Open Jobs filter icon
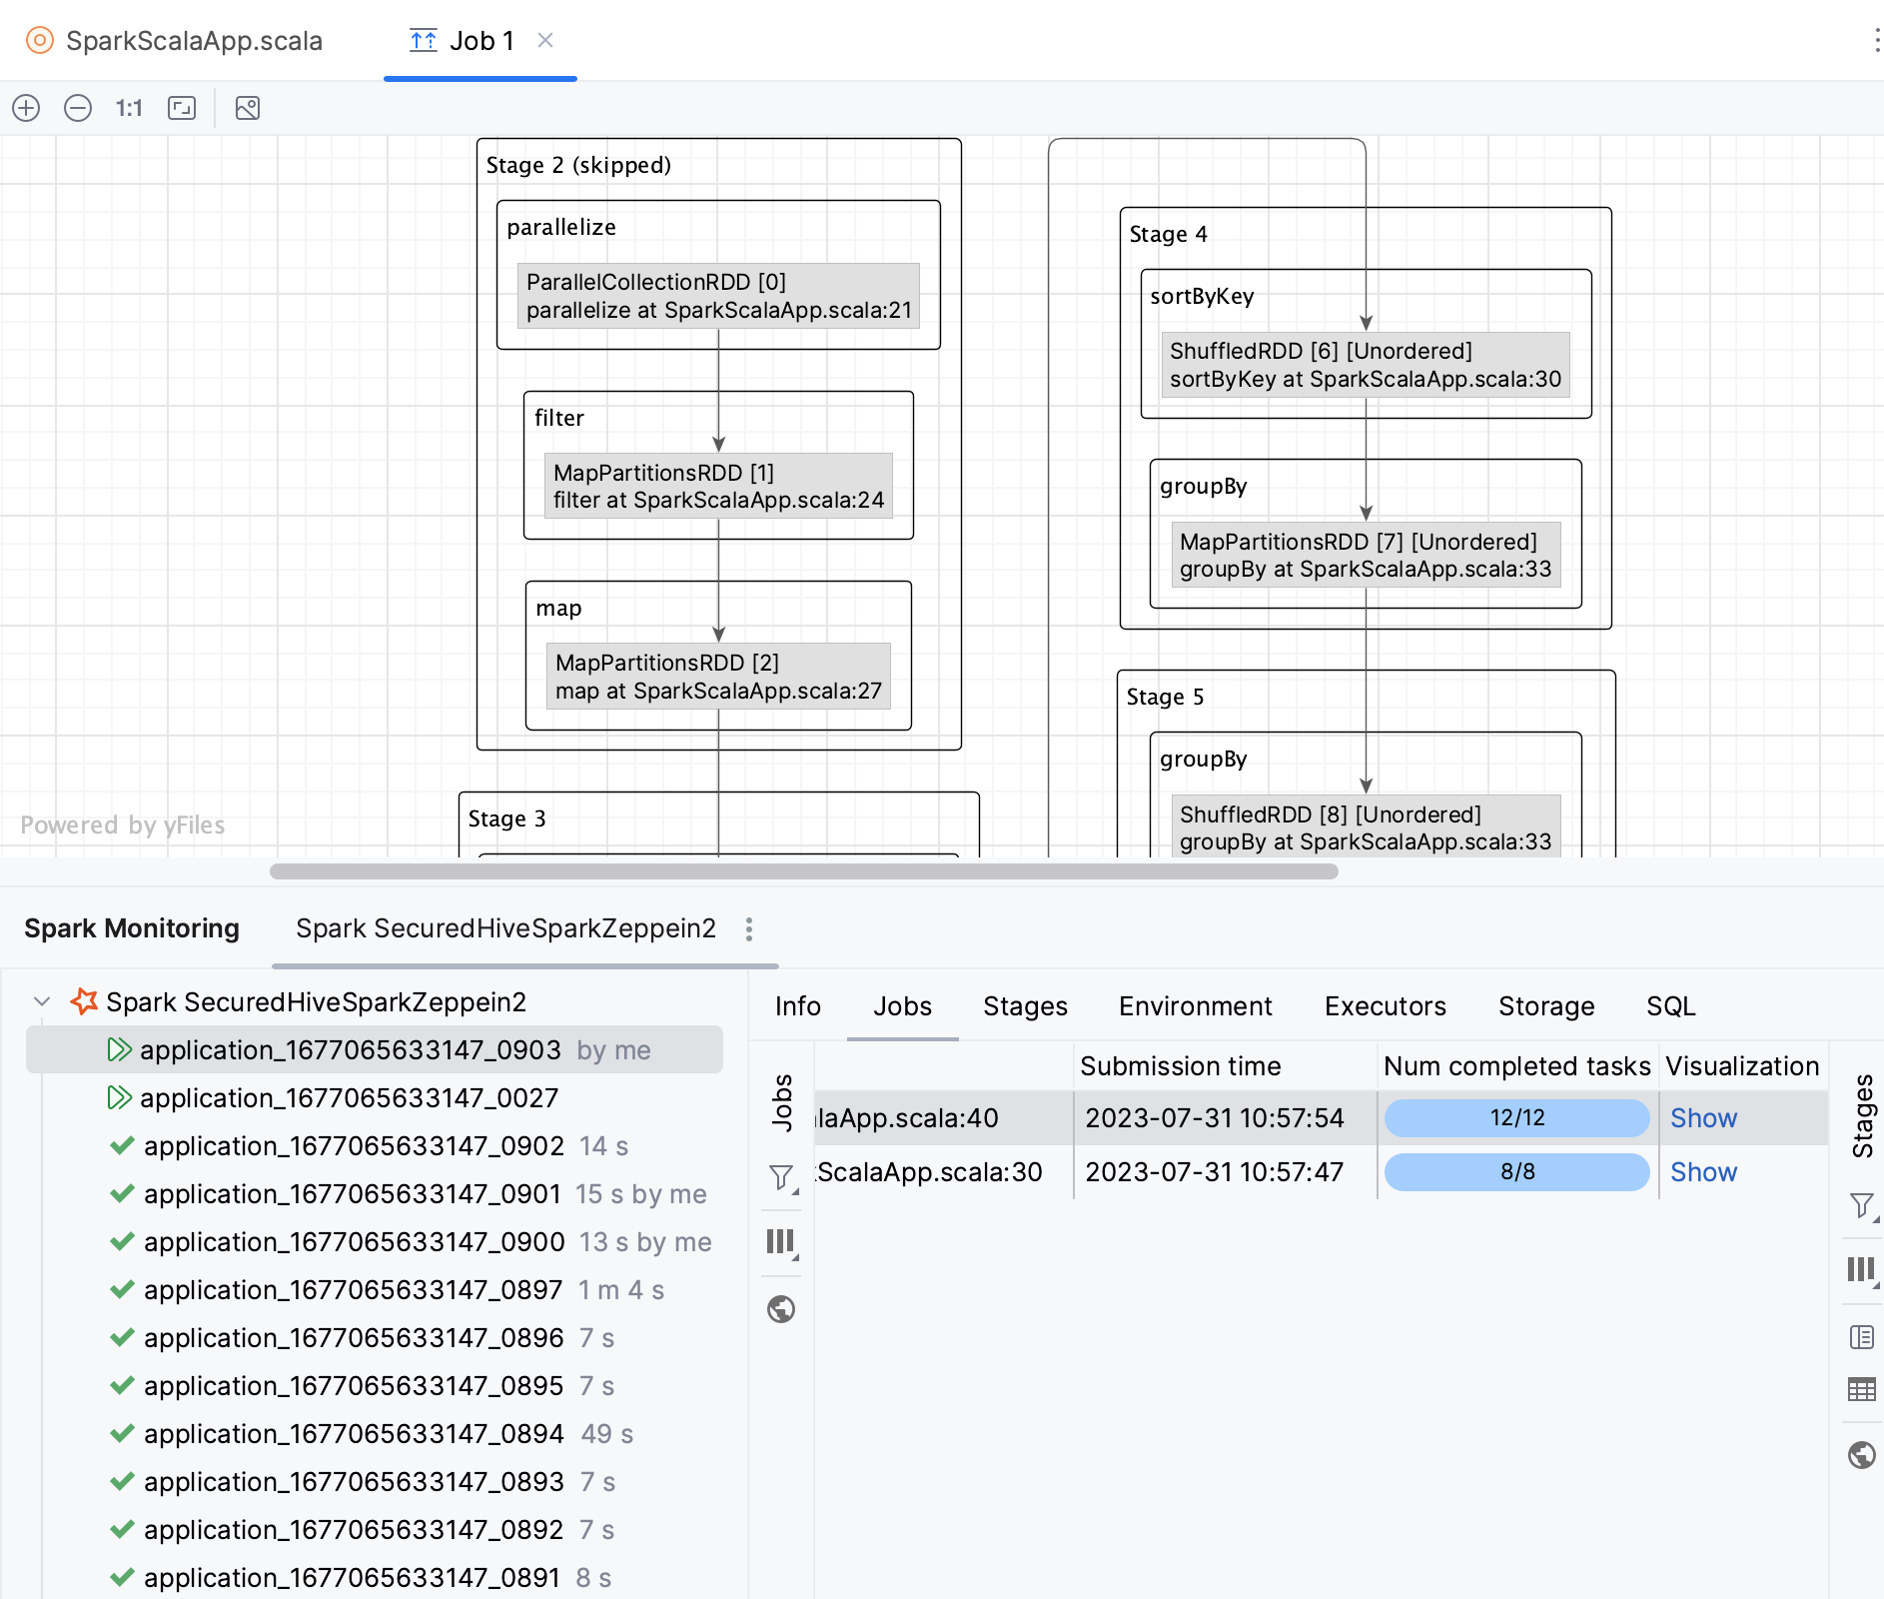This screenshot has width=1884, height=1599. [x=781, y=1177]
